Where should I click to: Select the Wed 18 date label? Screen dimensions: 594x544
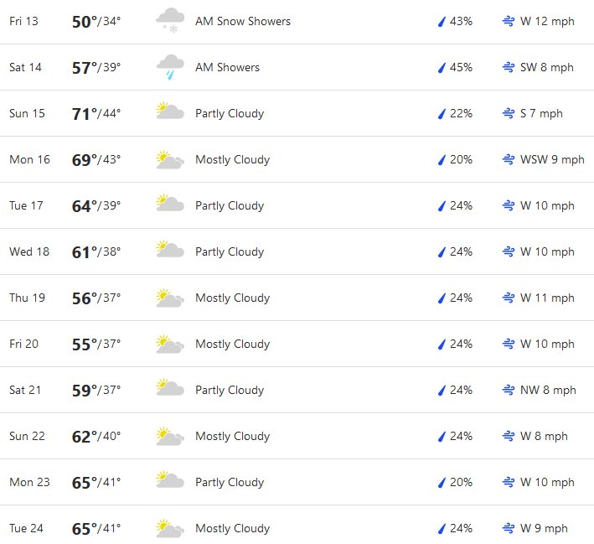29,251
